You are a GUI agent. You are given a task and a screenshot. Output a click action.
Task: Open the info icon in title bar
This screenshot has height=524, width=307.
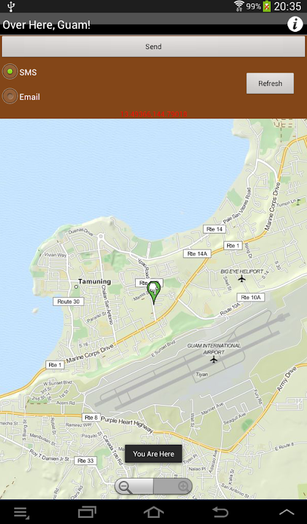point(295,25)
